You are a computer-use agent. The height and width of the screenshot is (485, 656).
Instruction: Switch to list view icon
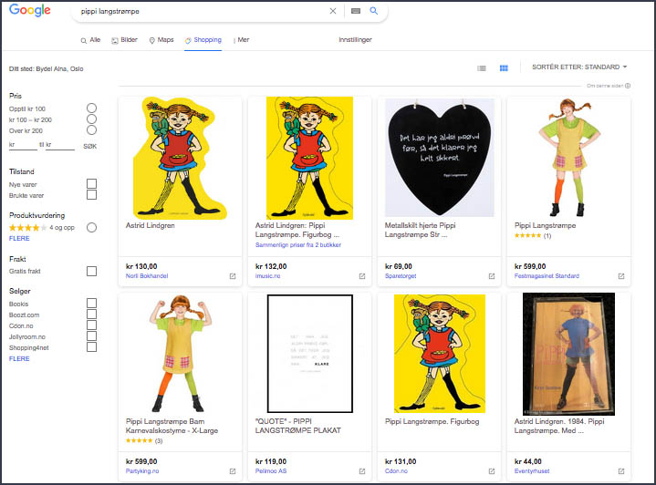click(482, 67)
